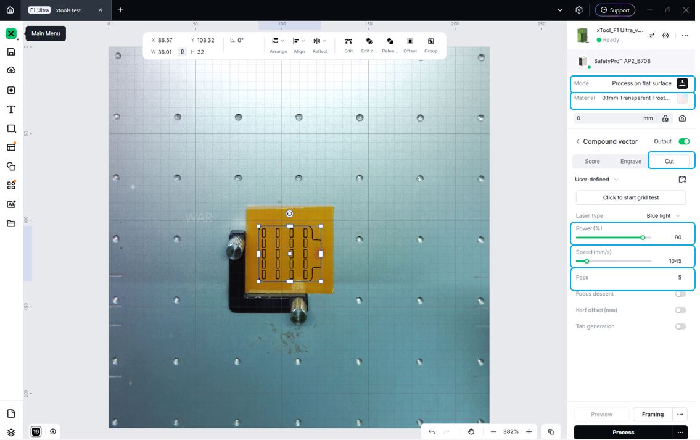
Task: Select the Rectangle shape tool
Action: (x=11, y=128)
